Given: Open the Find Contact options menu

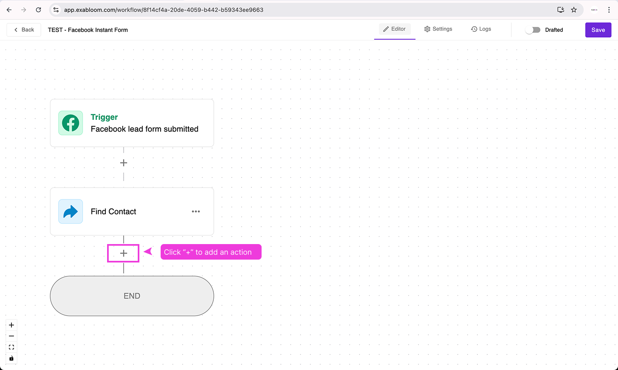Looking at the screenshot, I should tap(196, 211).
